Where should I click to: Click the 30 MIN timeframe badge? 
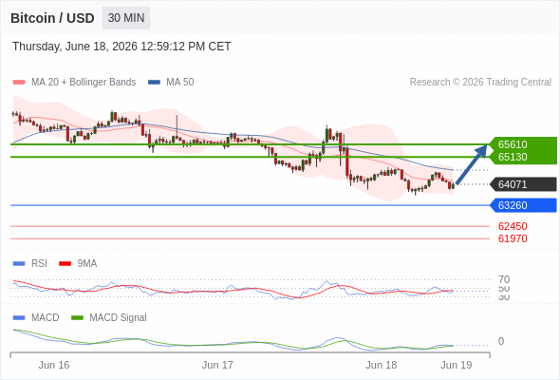(x=126, y=18)
